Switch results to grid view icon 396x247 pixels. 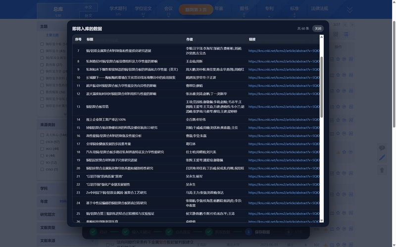(x=336, y=34)
